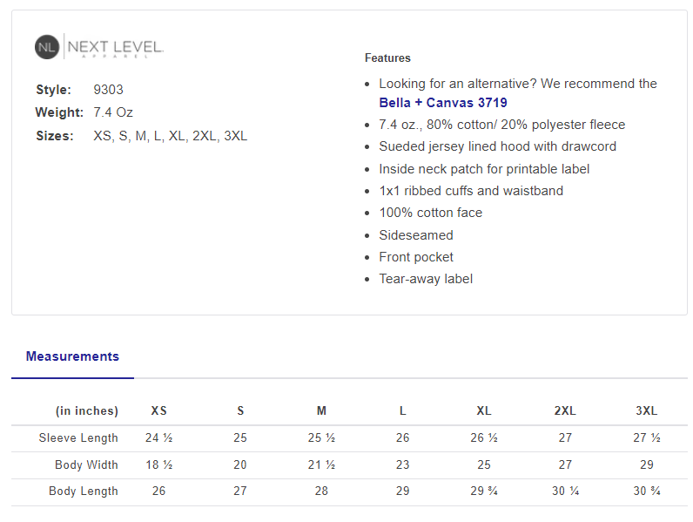
Task: Open the Bella + Canvas 3719 link
Action: tap(443, 103)
